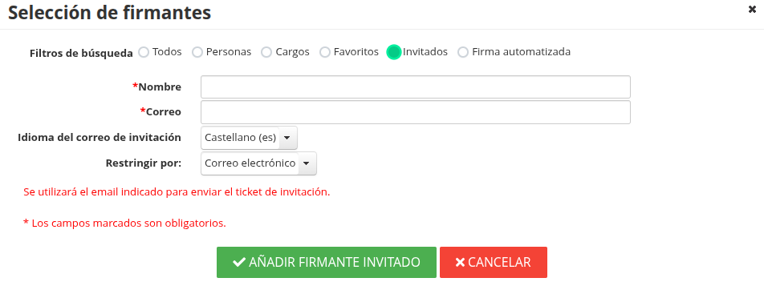Switch filter to Favoritos
The height and width of the screenshot is (294, 764).
[x=324, y=52]
